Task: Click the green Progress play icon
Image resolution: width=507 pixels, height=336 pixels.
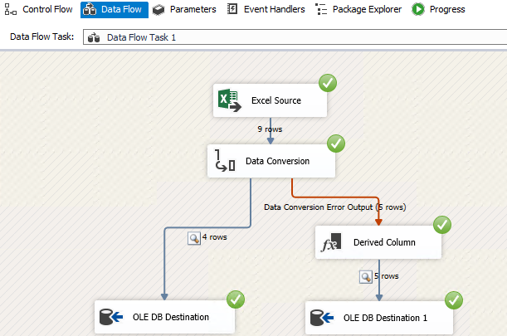Action: [418, 9]
